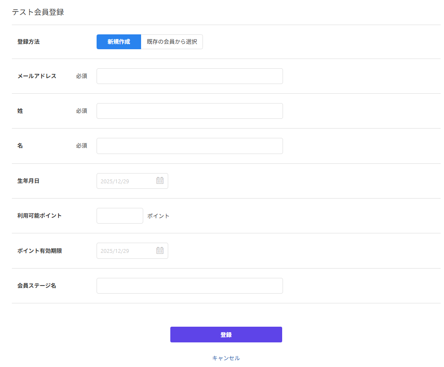The width and height of the screenshot is (444, 367).
Task: Click the ポイント有効期限 date text box
Action: pyautogui.click(x=126, y=251)
